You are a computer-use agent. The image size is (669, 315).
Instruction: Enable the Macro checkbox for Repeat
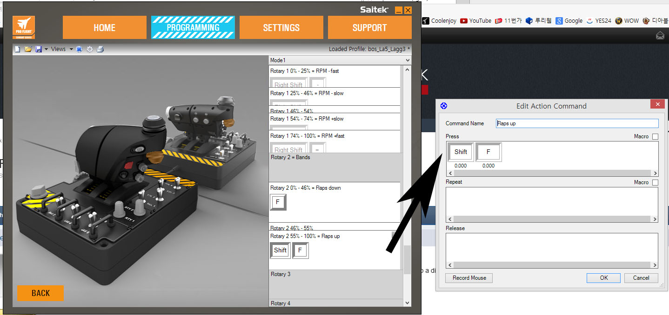(x=655, y=182)
